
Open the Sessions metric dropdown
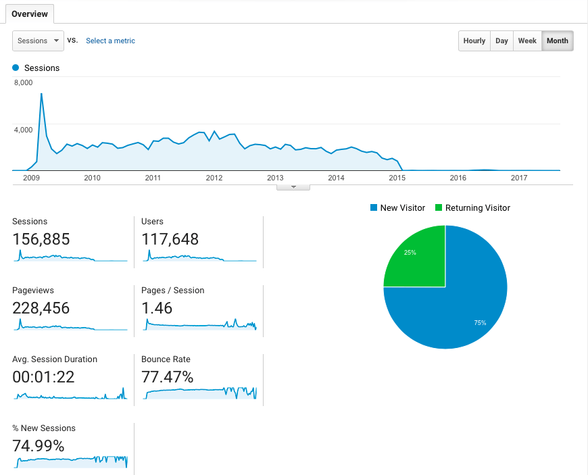tap(38, 41)
